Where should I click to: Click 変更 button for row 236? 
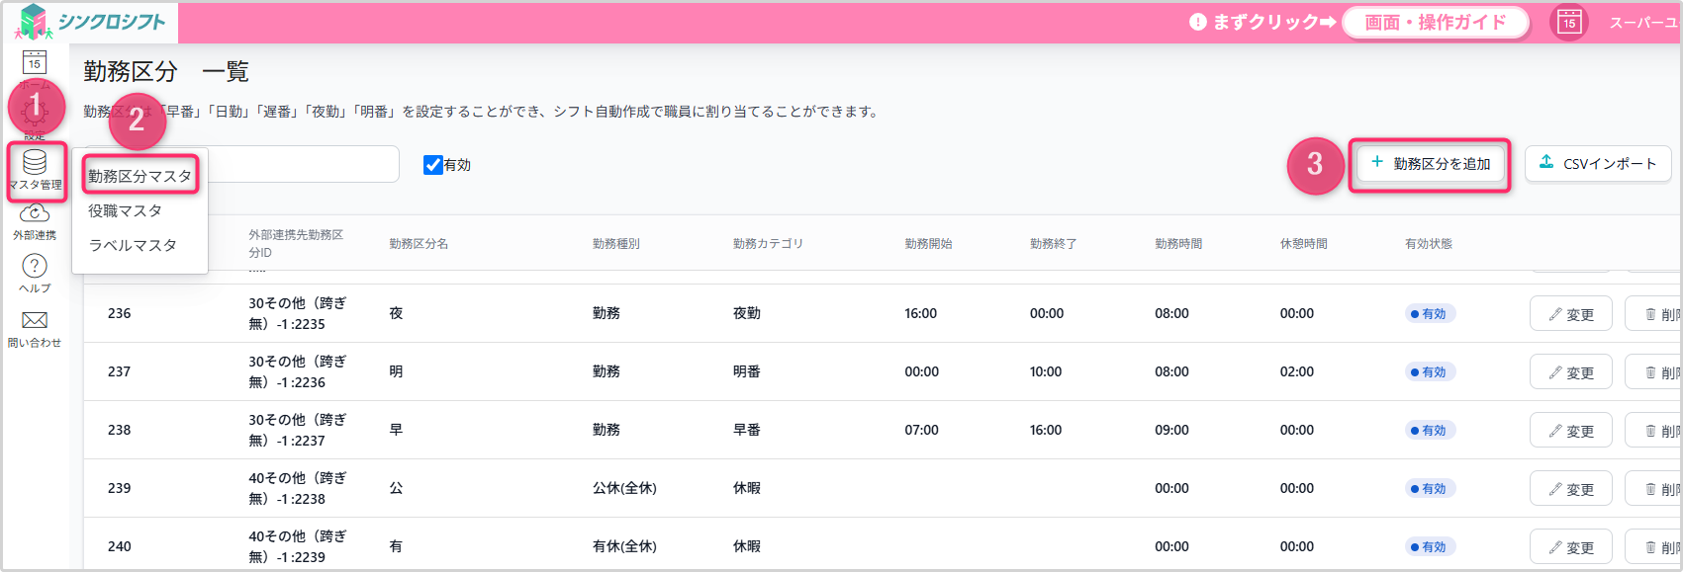pos(1571,314)
